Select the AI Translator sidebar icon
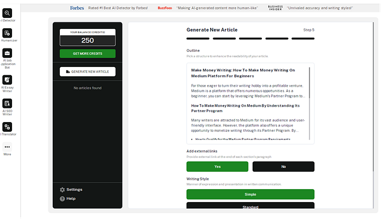This screenshot has height=219, width=381. tap(7, 126)
